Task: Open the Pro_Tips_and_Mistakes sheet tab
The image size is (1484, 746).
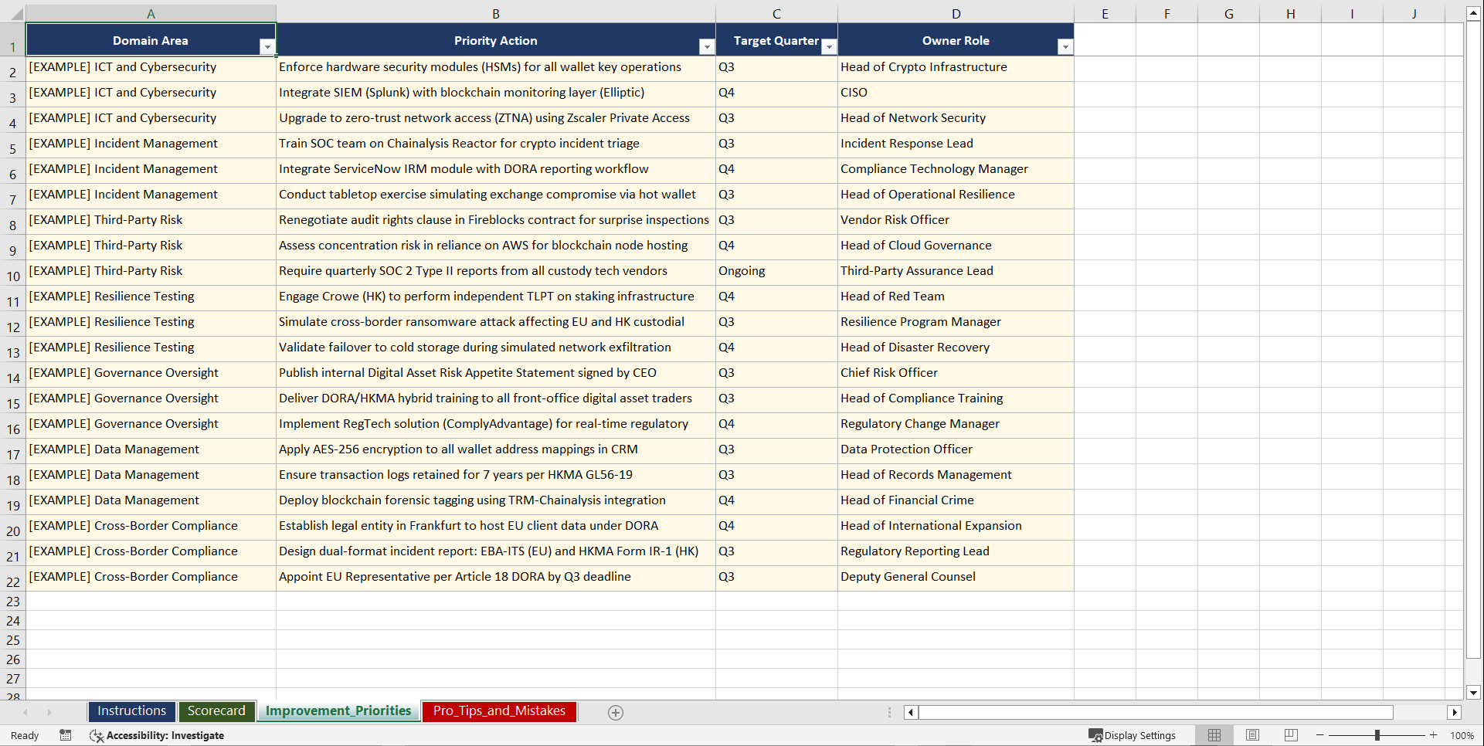Action: click(x=498, y=711)
